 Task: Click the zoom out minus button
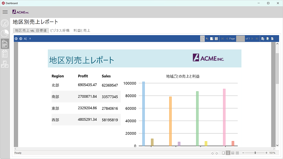point(243,153)
